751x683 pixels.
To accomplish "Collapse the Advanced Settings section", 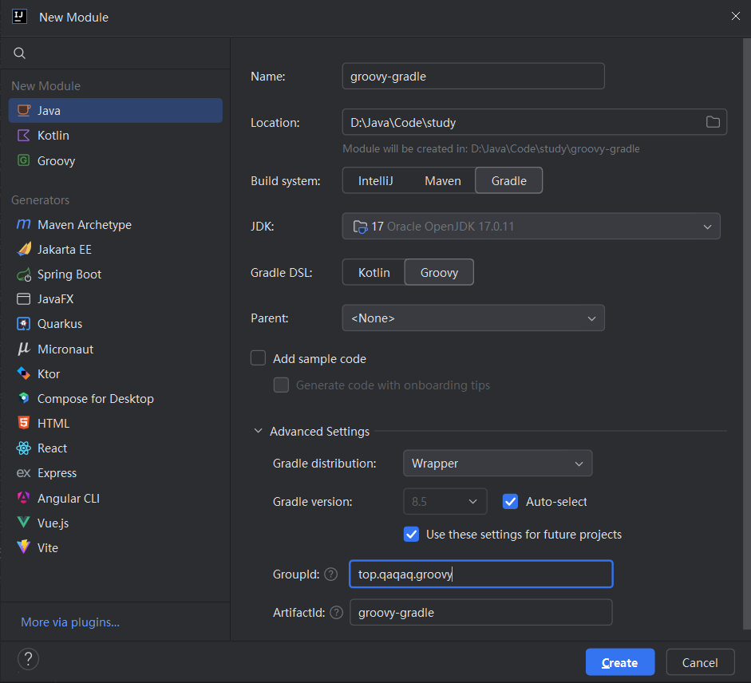I will tap(258, 432).
